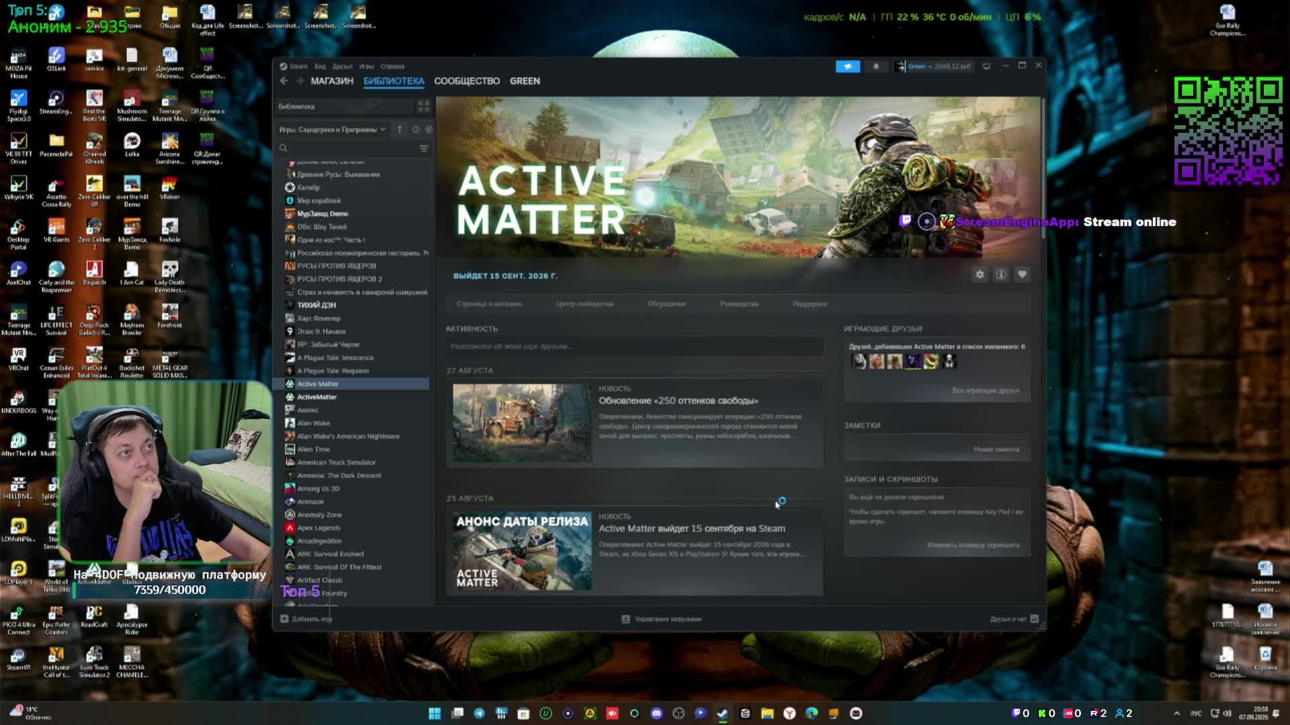
Task: Click Все играющие друзья link
Action: 986,391
